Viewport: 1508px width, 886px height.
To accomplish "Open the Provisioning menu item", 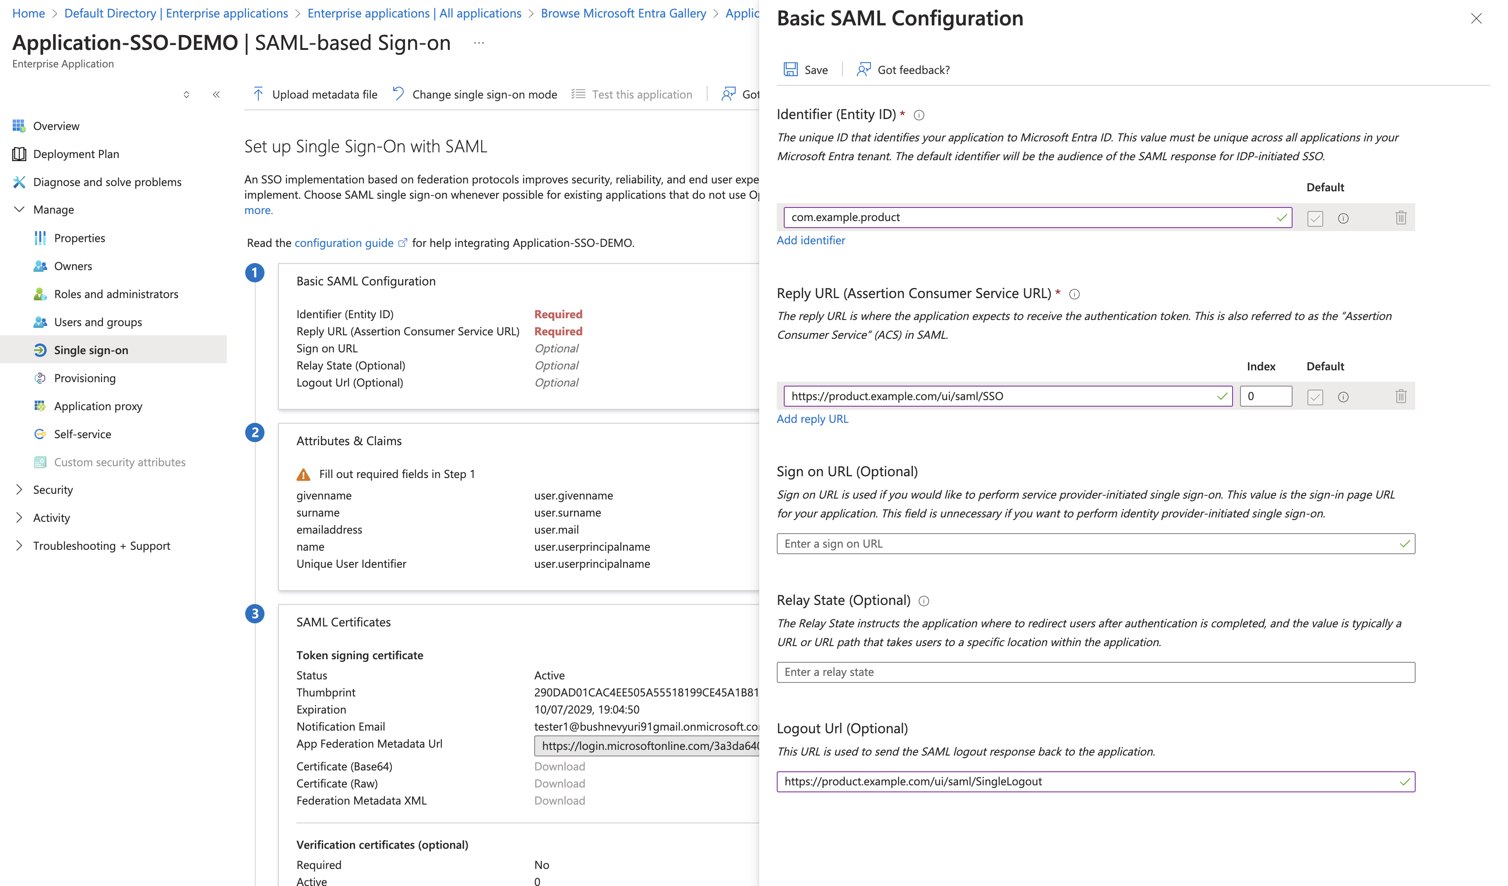I will coord(85,378).
